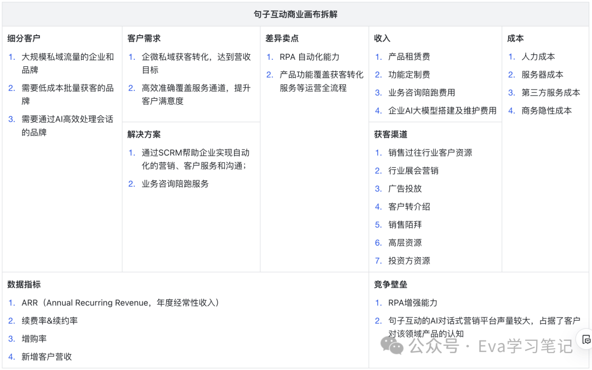Viewport: 592px width, 370px height.
Task: Click the RPA 自动化能力 list item
Action: click(x=309, y=56)
